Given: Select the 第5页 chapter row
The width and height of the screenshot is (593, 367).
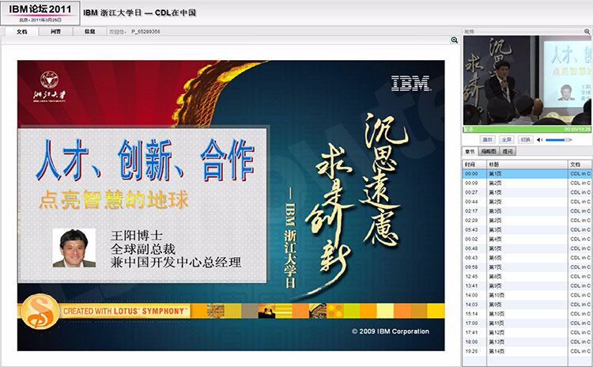Looking at the screenshot, I should (x=527, y=248).
